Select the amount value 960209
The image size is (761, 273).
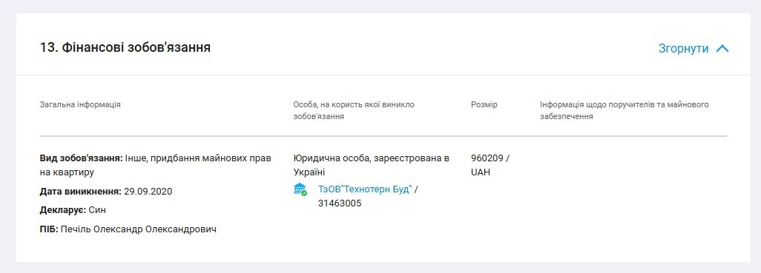[488, 158]
